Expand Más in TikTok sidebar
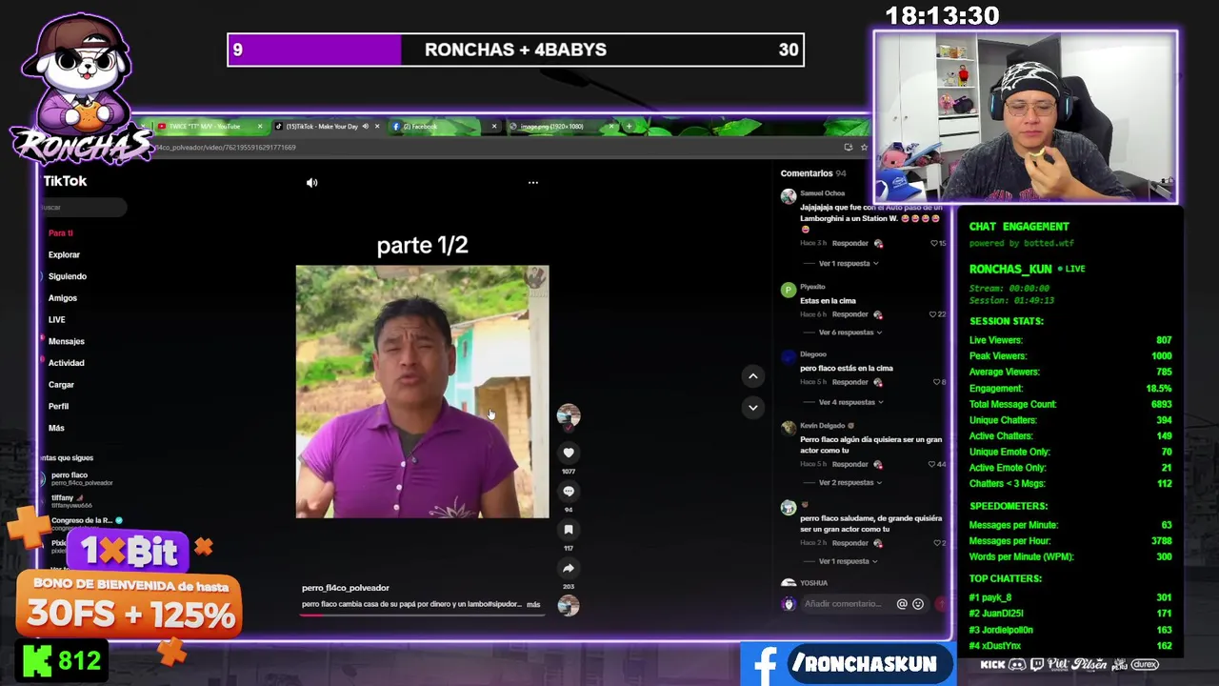This screenshot has width=1219, height=686. coord(56,428)
